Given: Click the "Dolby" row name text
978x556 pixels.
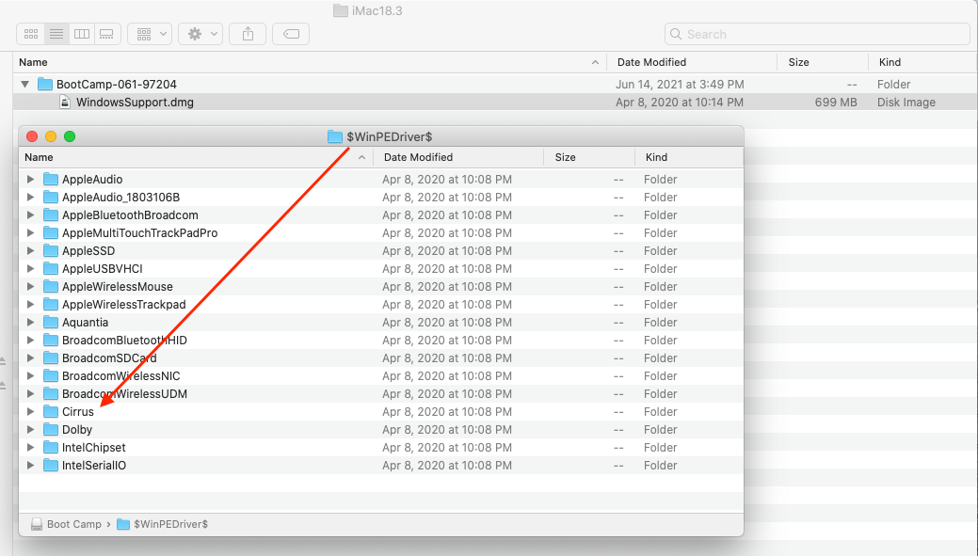Looking at the screenshot, I should pos(77,430).
